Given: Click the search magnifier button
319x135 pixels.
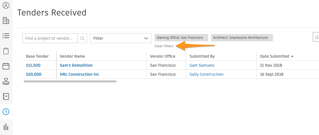Looking at the screenshot, I should [x=82, y=38].
